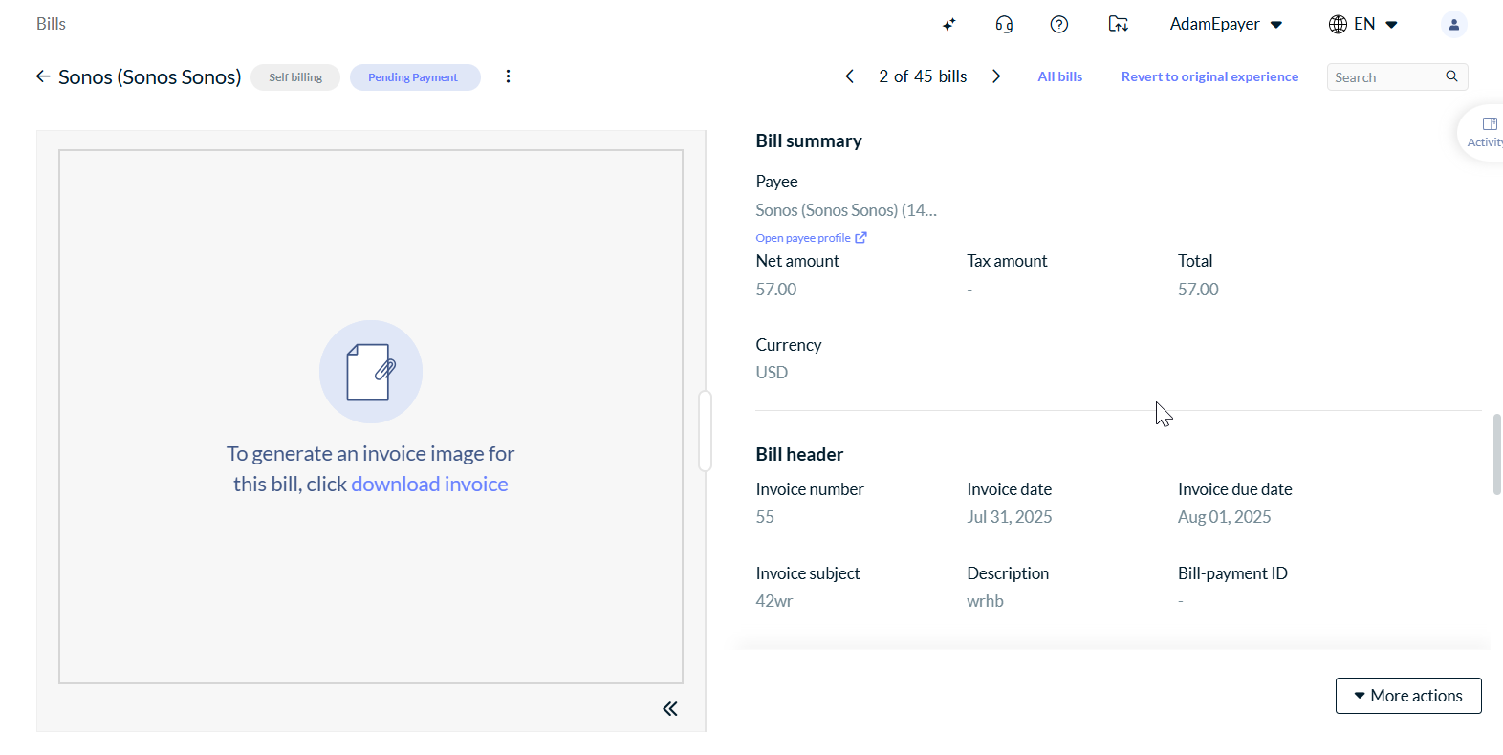Click the Bill summary heading
The image size is (1503, 755).
pos(809,141)
